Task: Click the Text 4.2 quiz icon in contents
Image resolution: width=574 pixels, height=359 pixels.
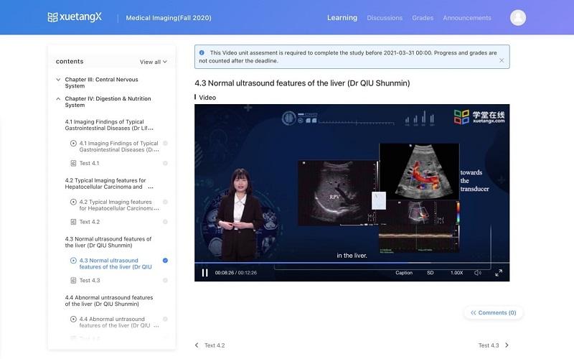Action: tap(73, 222)
